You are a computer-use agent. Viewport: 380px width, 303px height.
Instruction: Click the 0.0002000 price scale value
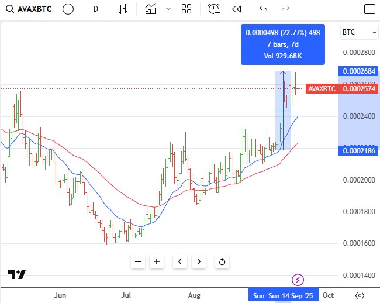[359, 180]
